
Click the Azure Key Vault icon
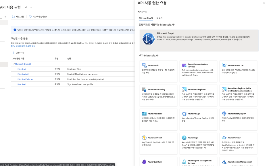(144, 138)
